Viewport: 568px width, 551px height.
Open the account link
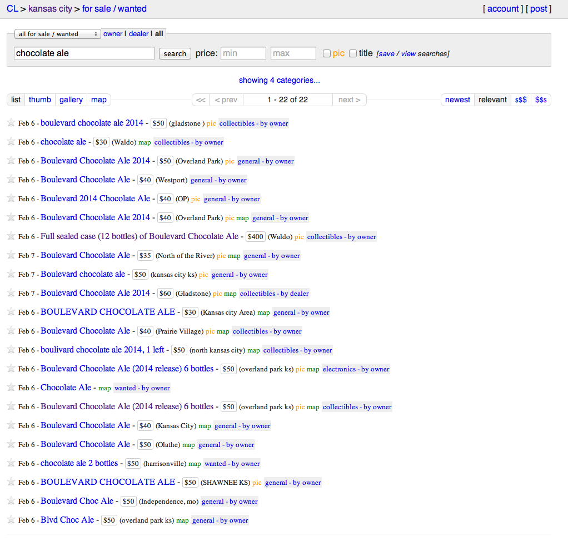coord(503,9)
